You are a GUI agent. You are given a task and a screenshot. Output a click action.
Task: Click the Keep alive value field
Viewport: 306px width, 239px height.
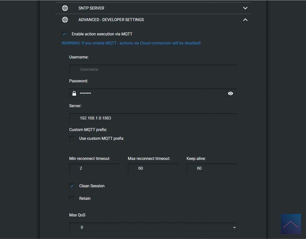pos(211,168)
